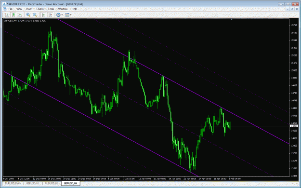Click the GBPUSD,H4 chart info text
The height and width of the screenshot is (188, 301).
(x=25, y=21)
